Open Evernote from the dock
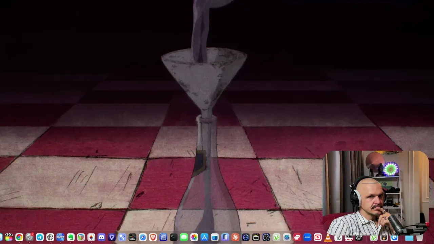Viewport: 434px width, 244px height. pyautogui.click(x=71, y=238)
